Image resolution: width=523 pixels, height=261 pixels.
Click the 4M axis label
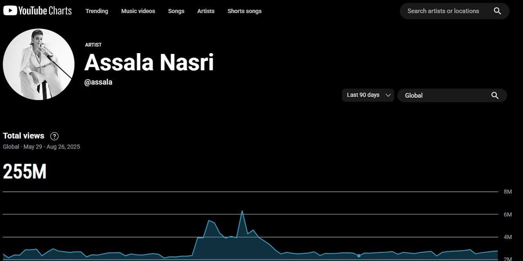click(508, 237)
